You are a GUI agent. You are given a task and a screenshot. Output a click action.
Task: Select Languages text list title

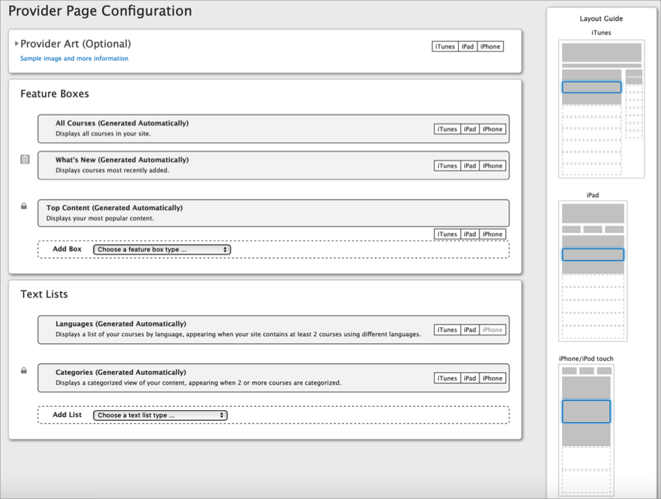(121, 324)
